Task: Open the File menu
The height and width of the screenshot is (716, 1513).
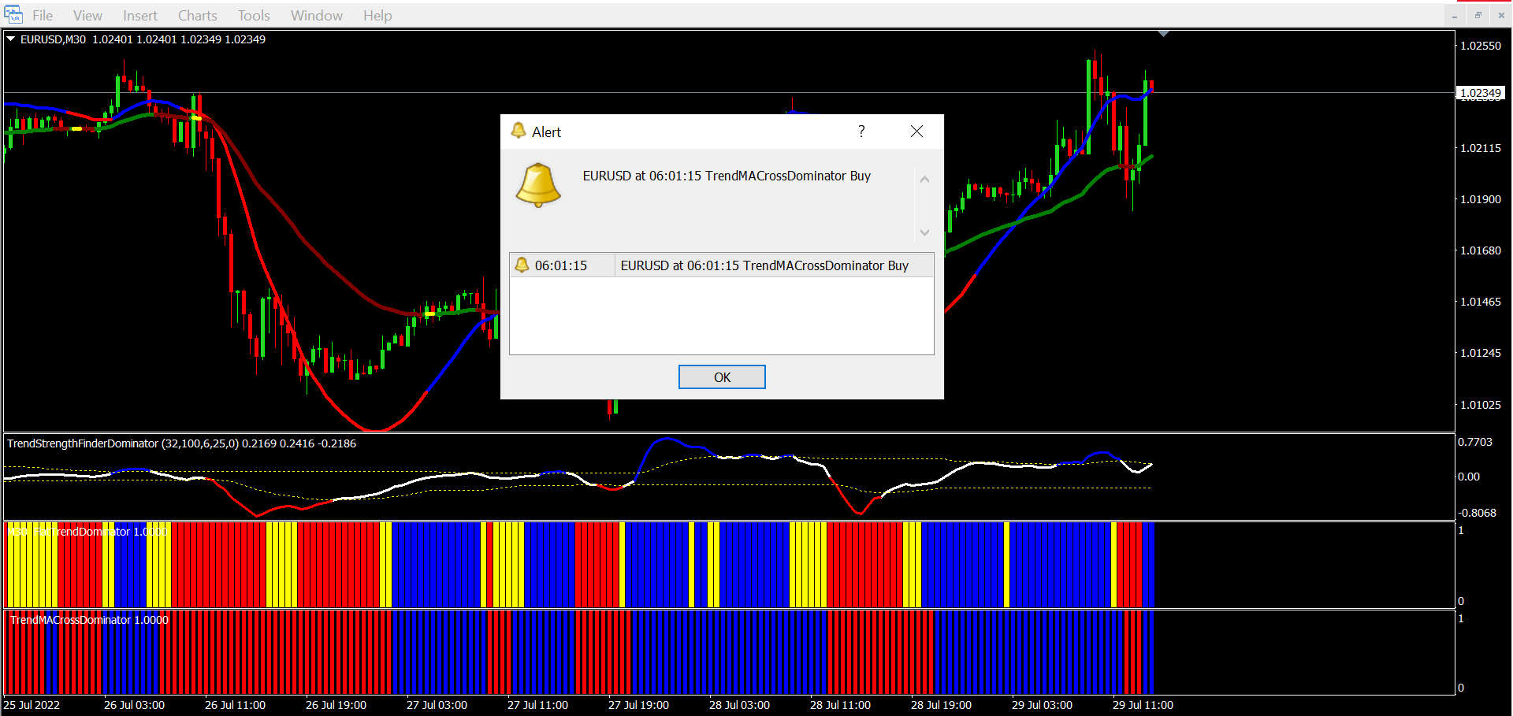Action: tap(43, 16)
